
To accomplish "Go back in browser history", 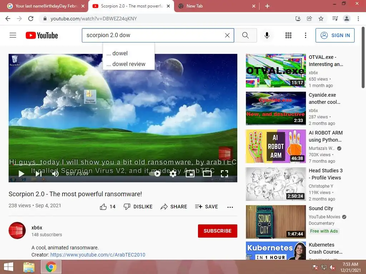I will point(8,19).
